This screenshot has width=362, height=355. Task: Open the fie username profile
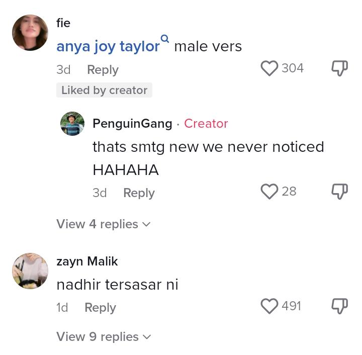[63, 23]
